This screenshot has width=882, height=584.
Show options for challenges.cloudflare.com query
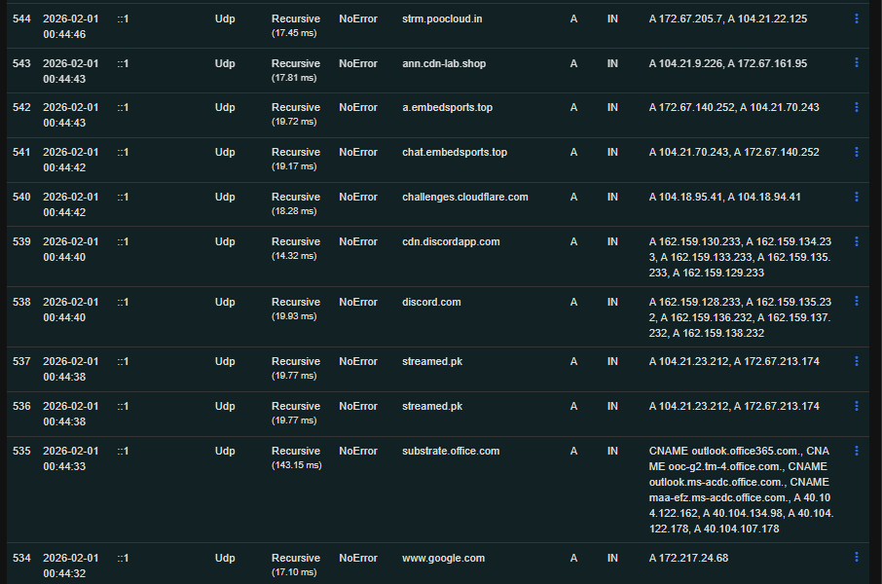(856, 197)
